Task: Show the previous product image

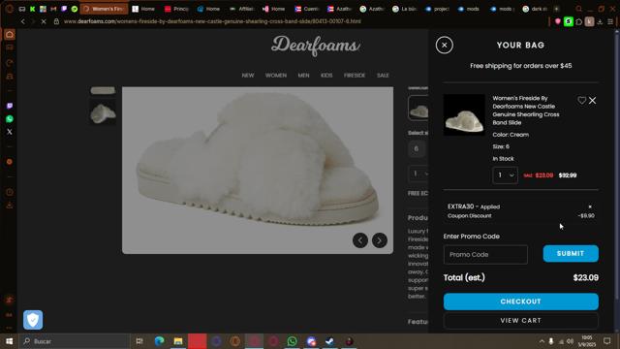Action: [359, 240]
